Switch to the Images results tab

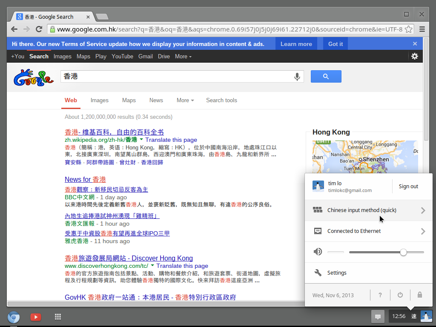pos(99,100)
